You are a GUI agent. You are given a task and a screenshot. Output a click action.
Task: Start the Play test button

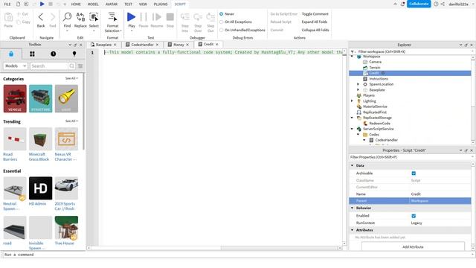132,17
